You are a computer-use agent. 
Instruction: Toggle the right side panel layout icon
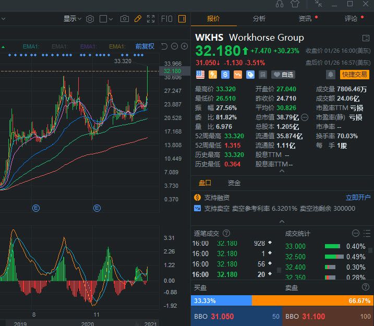pyautogui.click(x=182, y=19)
